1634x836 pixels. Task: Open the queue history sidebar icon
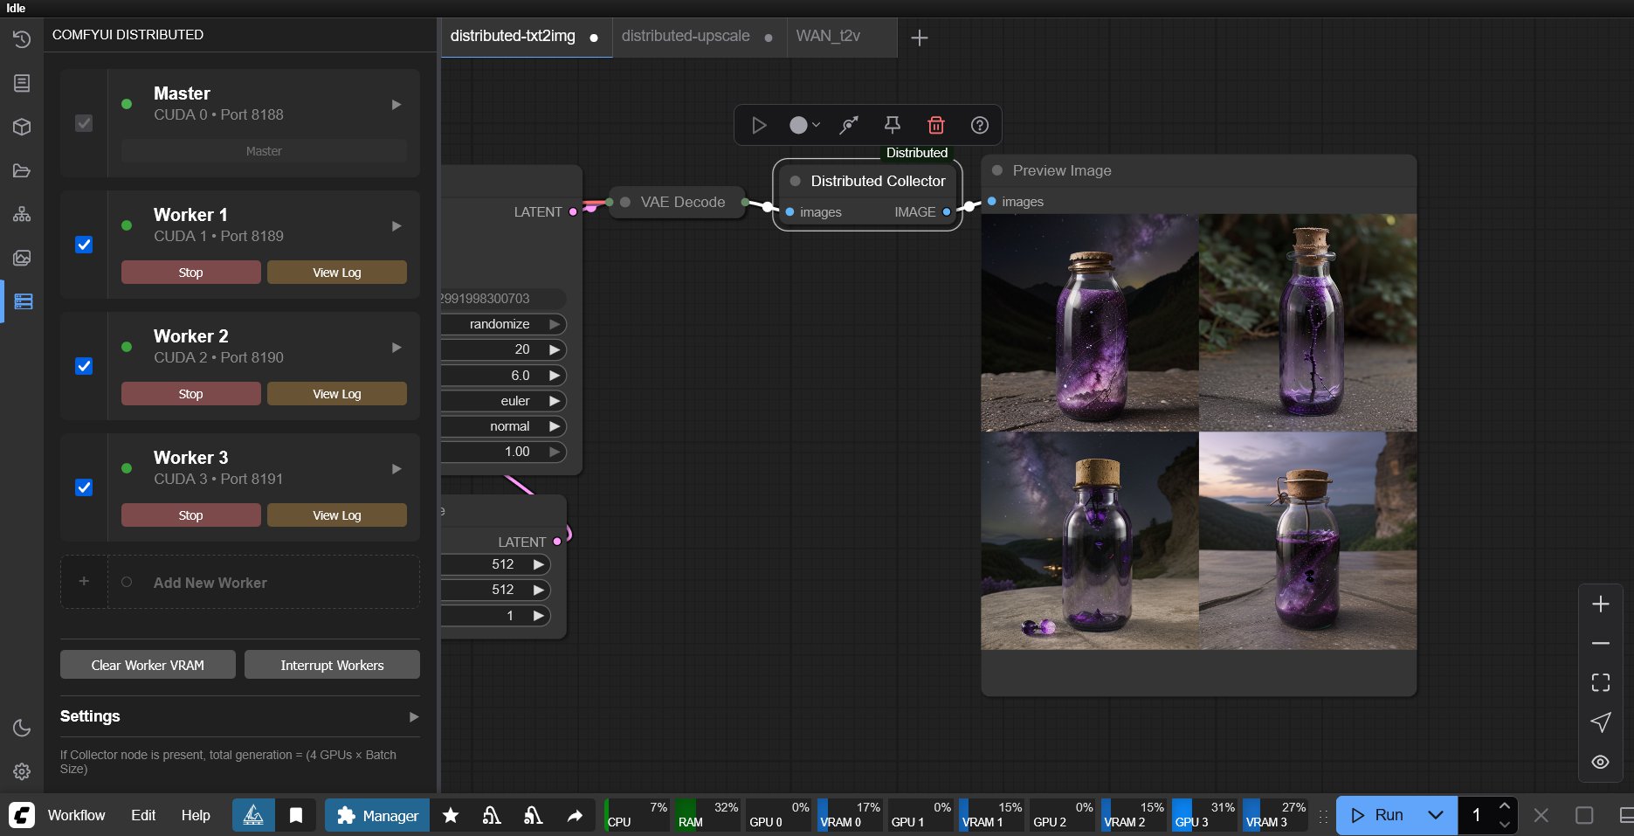click(x=22, y=39)
